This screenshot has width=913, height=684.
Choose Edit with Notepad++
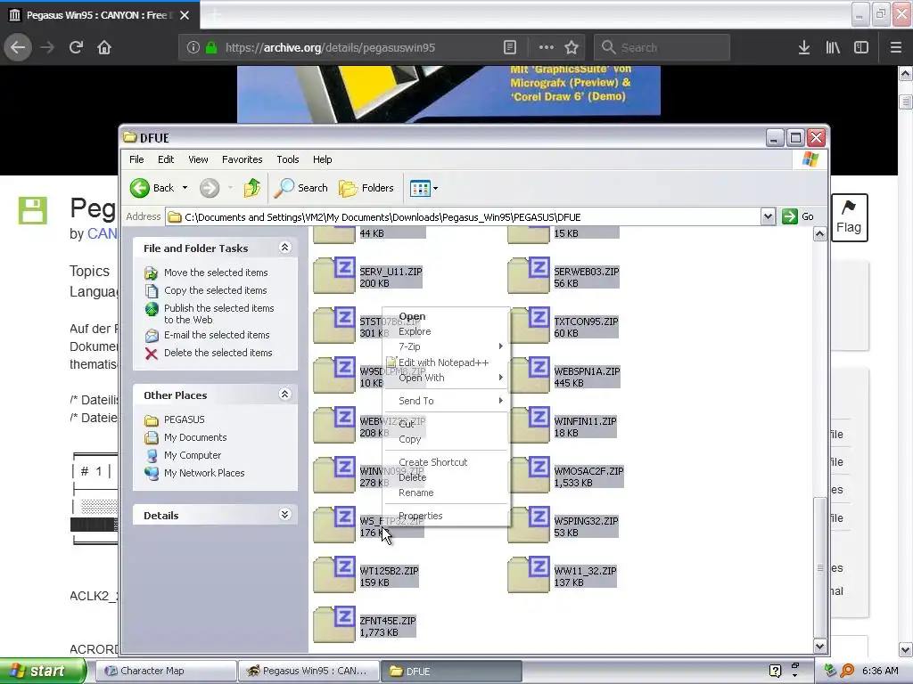point(444,362)
